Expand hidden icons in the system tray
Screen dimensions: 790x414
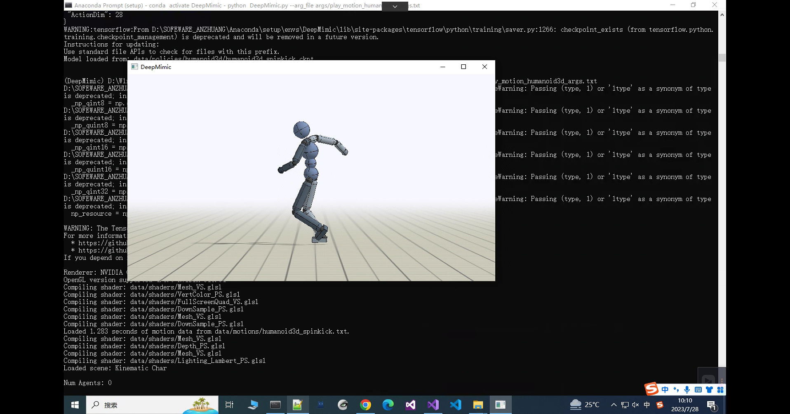click(x=613, y=405)
